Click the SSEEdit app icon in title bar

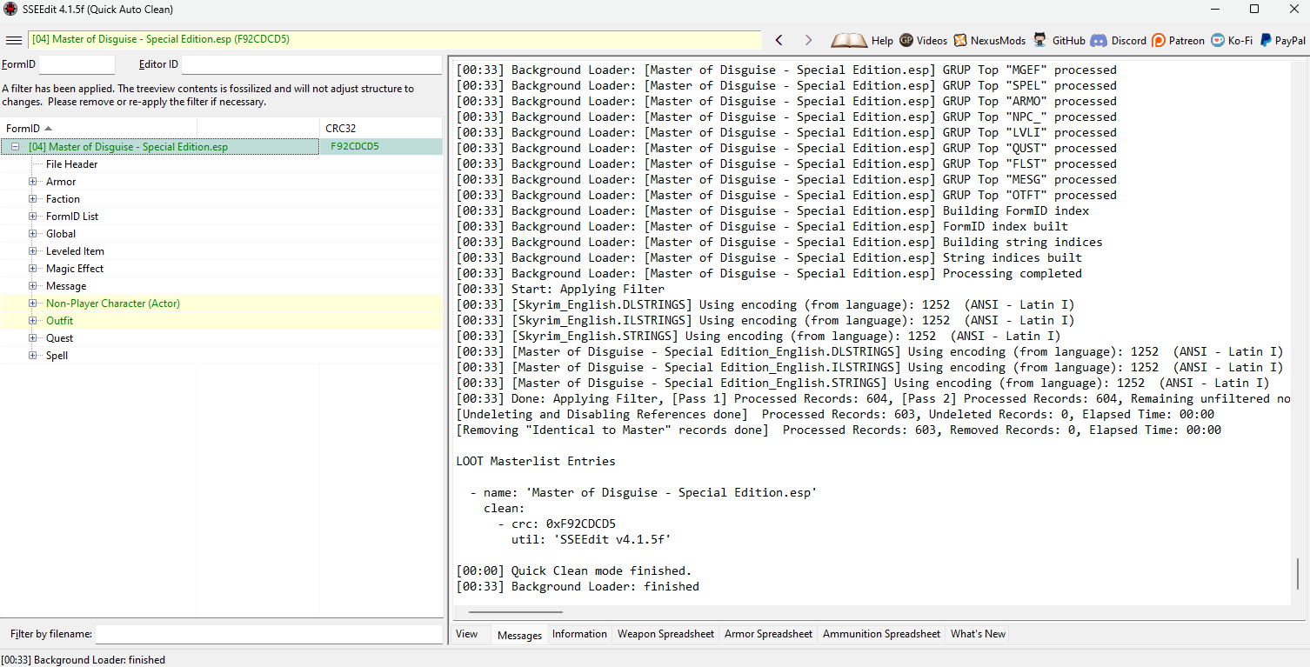click(x=10, y=10)
